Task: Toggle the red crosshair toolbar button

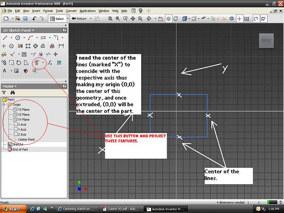Action: coord(239,19)
